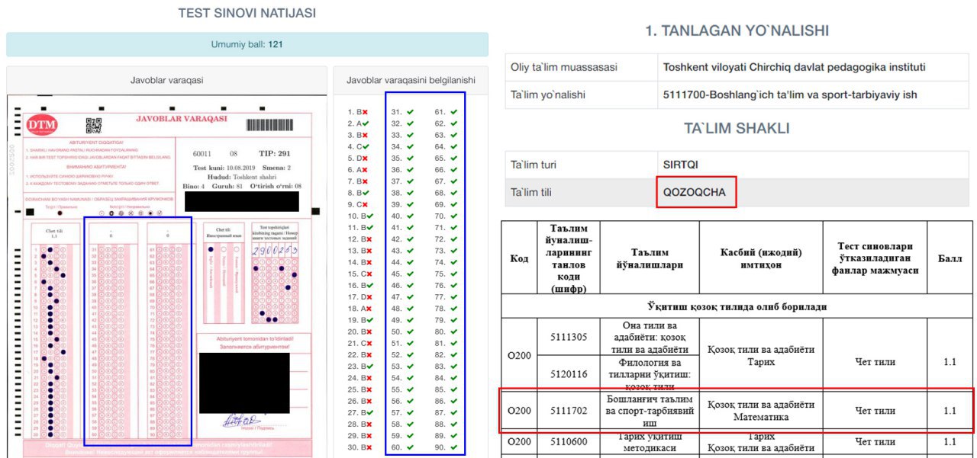Screen dimensions: 977x458
Task: Click the green checkmark next to item 90
Action: tap(453, 447)
